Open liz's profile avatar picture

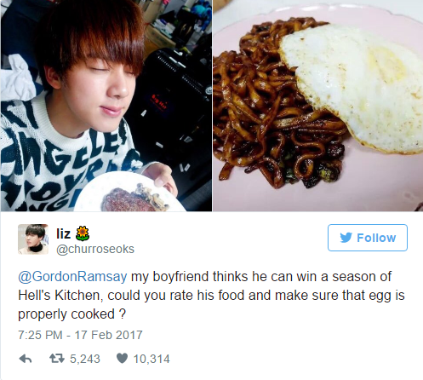click(33, 239)
